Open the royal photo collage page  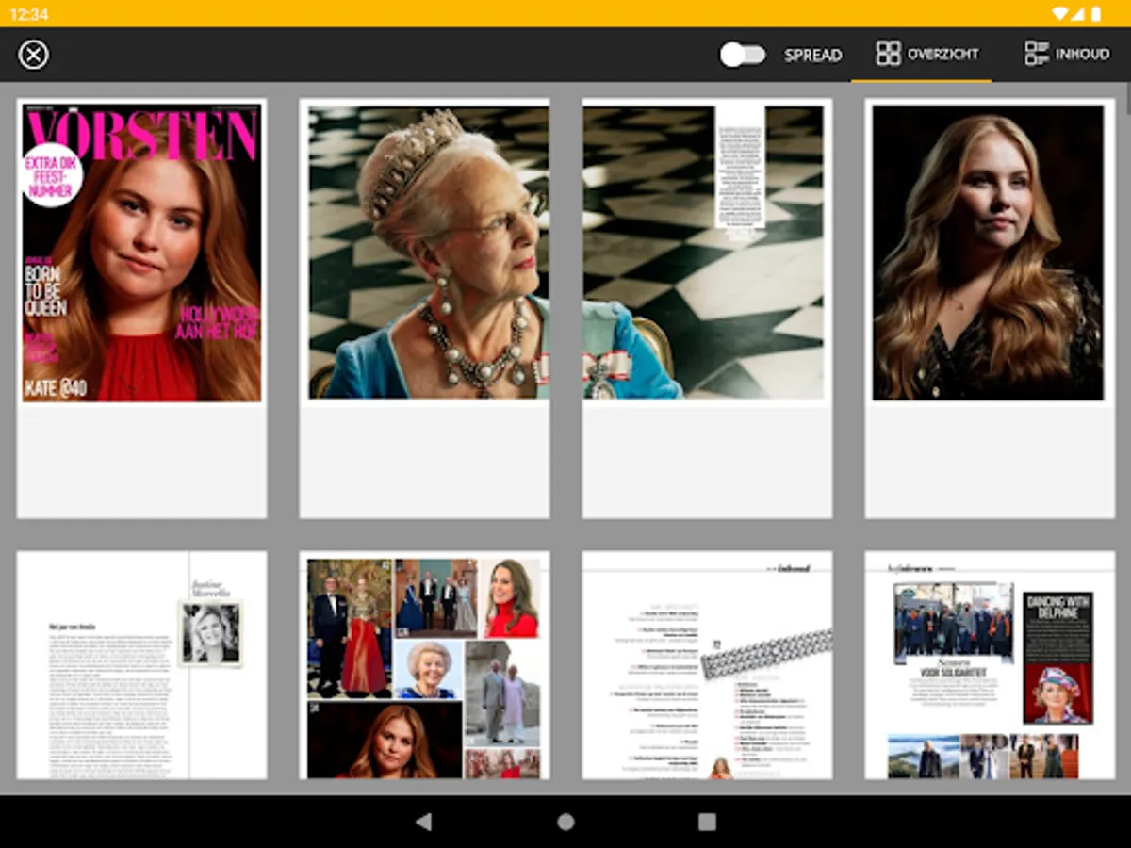point(424,665)
